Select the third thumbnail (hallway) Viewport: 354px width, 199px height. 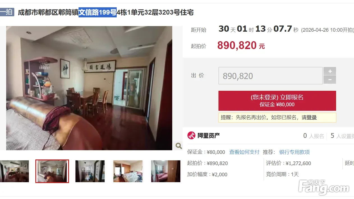pos(90,171)
